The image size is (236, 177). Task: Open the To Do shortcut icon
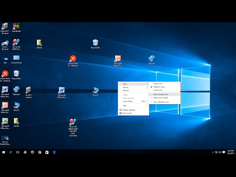pos(5,45)
